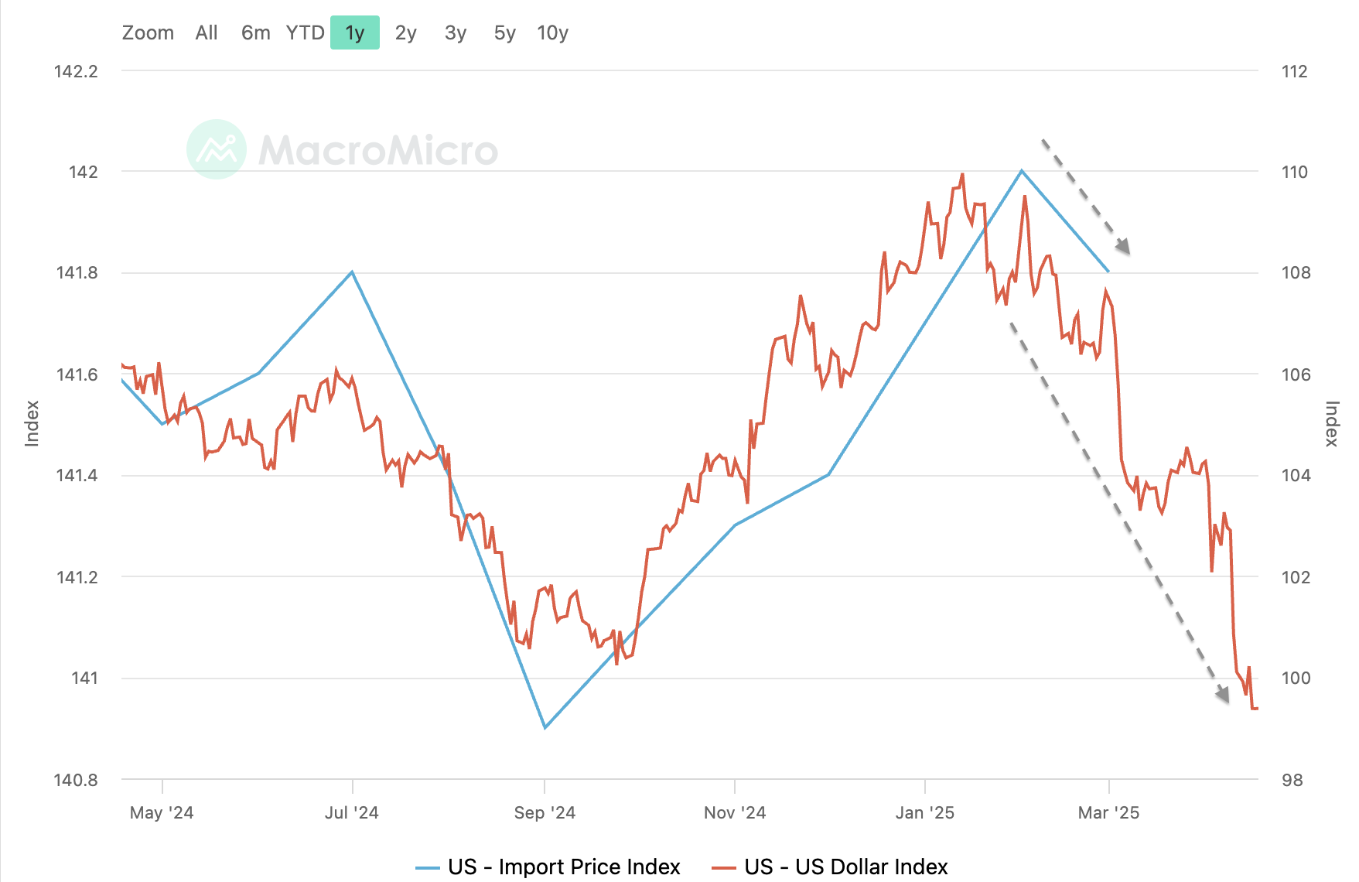The height and width of the screenshot is (882, 1359).
Task: Switch to 5y time range
Action: pos(504,33)
